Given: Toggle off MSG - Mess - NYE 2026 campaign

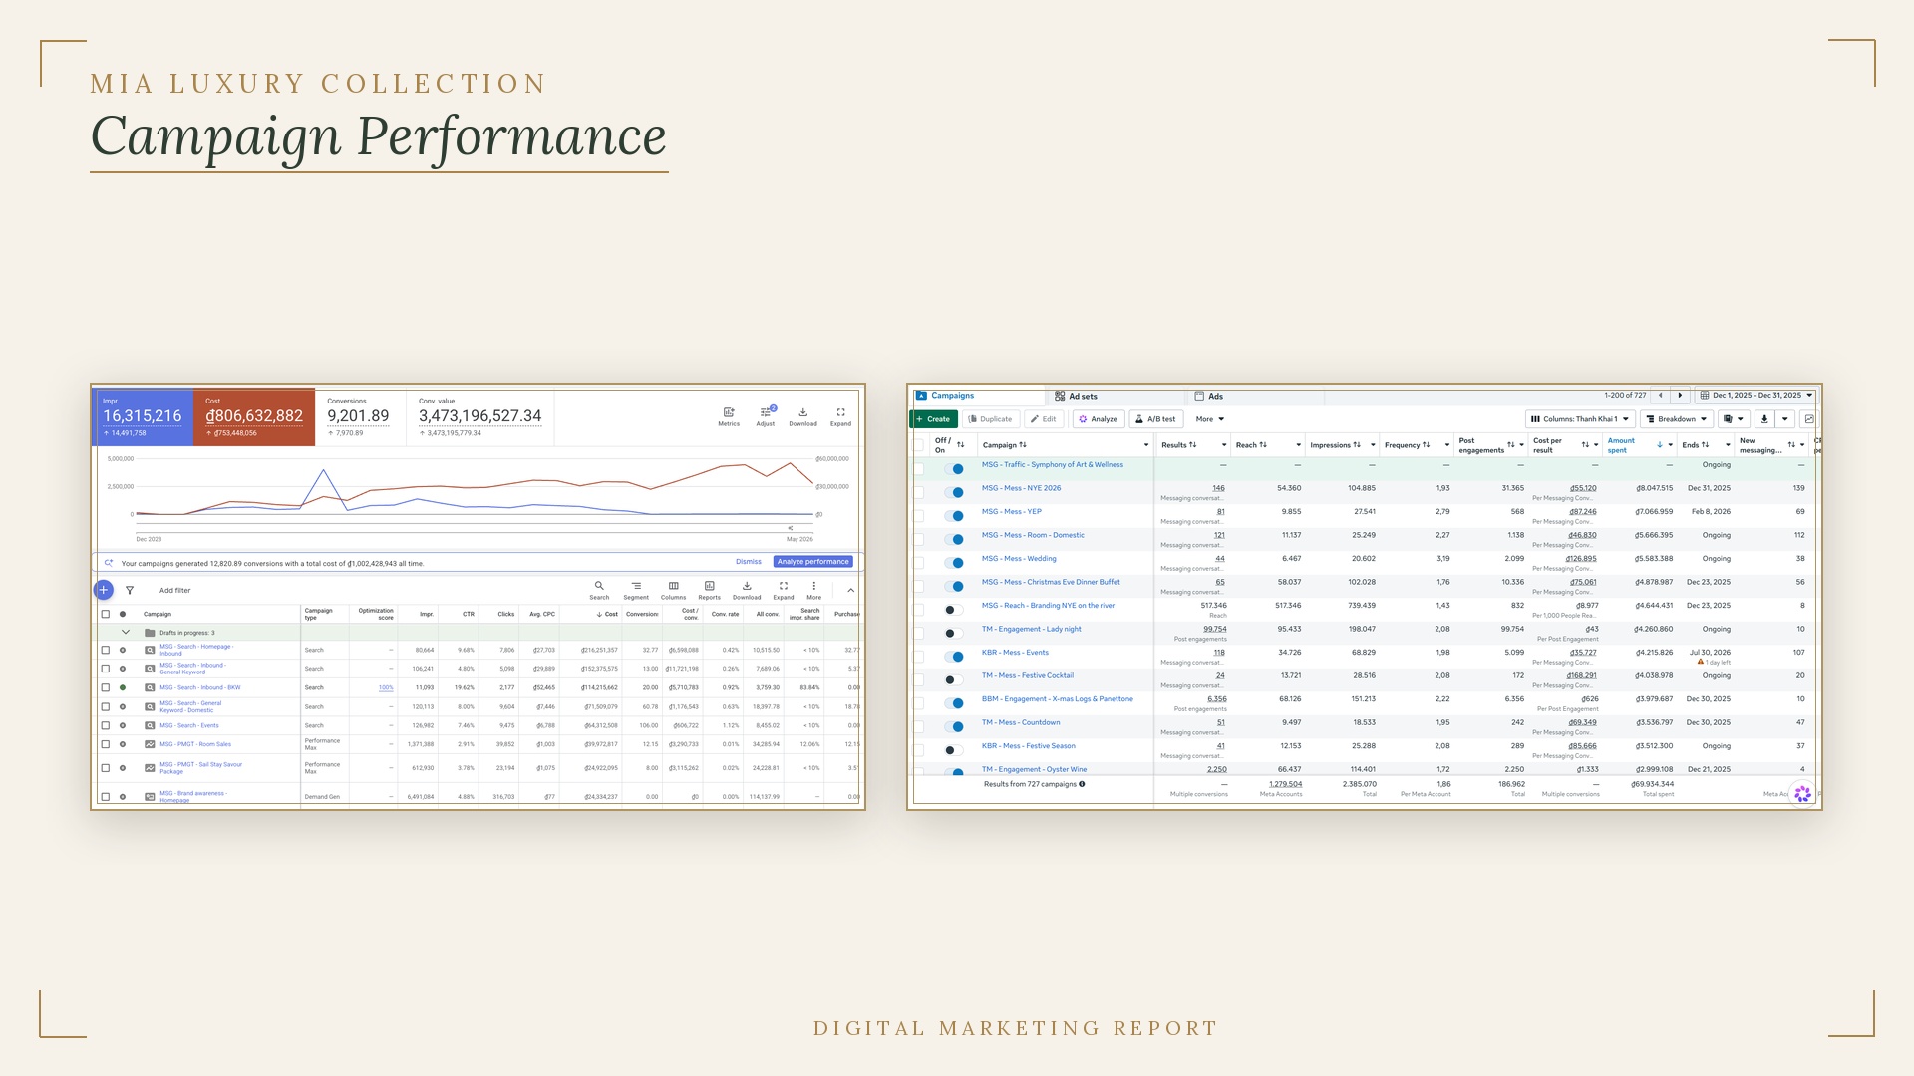Looking at the screenshot, I should 954,492.
